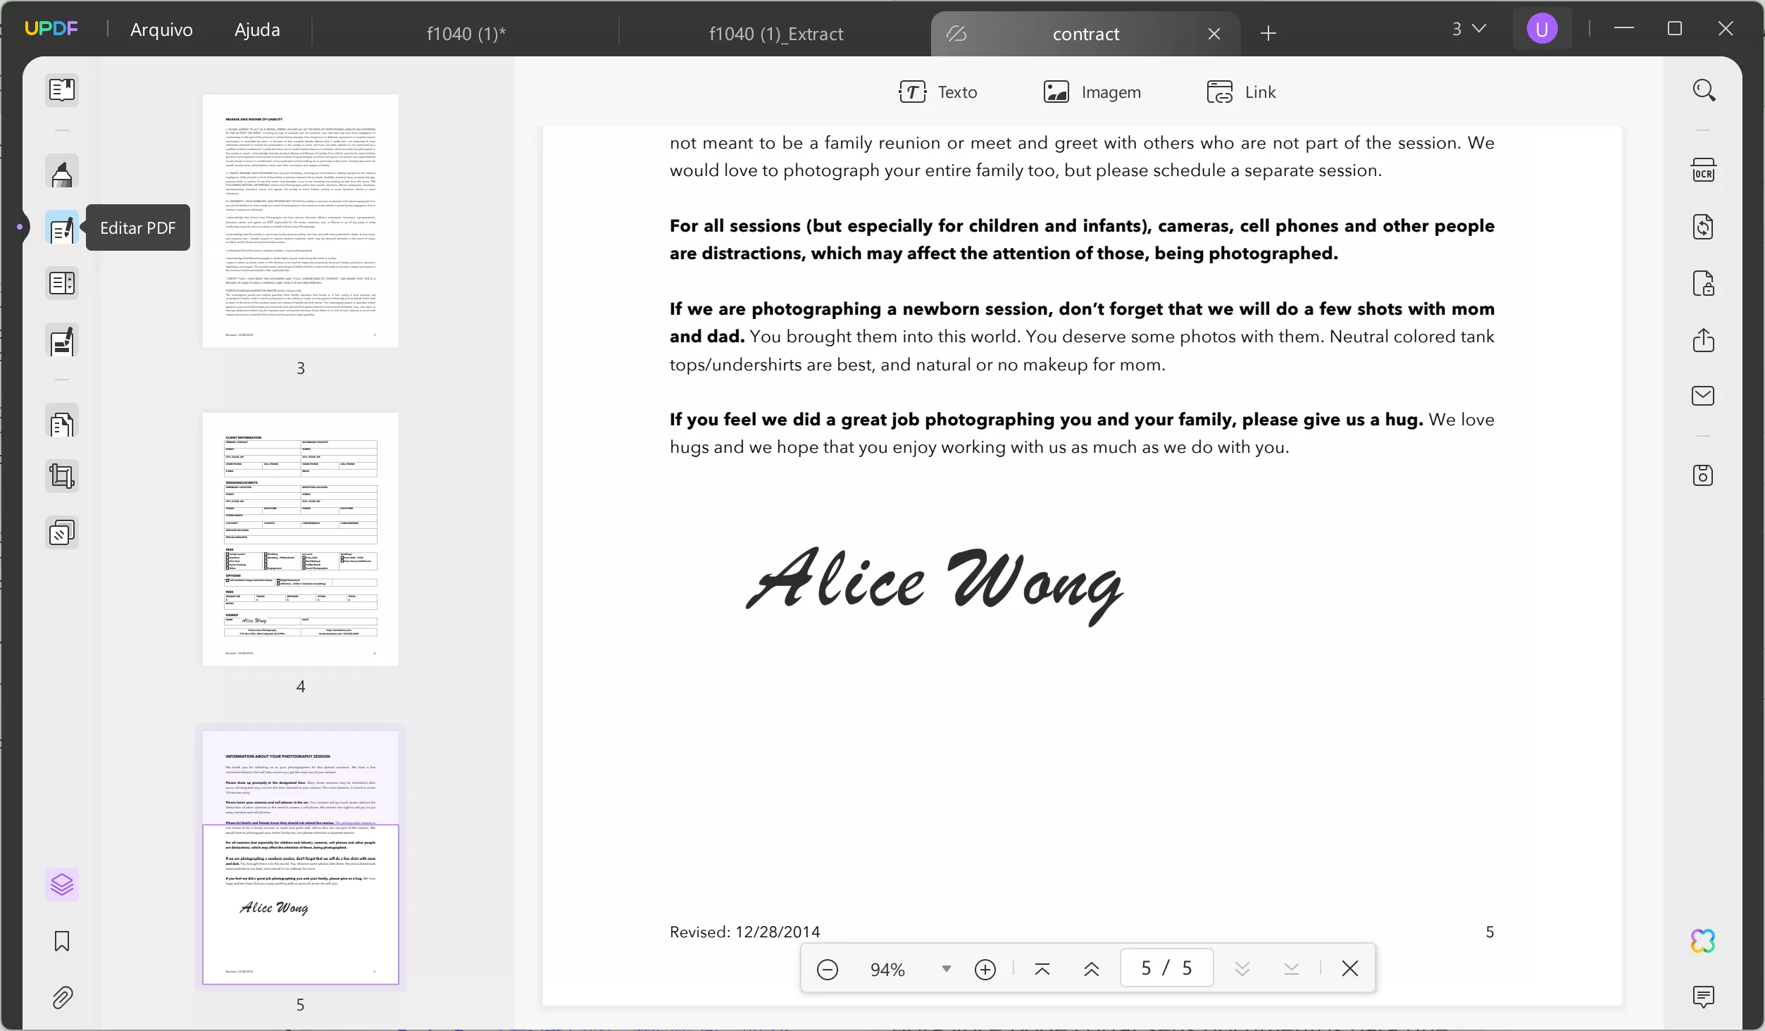Open the Arquivo menu

point(161,30)
